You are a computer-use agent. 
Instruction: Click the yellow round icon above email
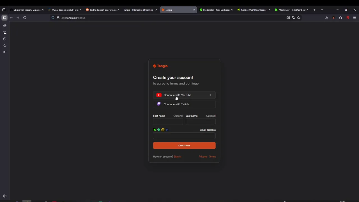[x=163, y=130]
